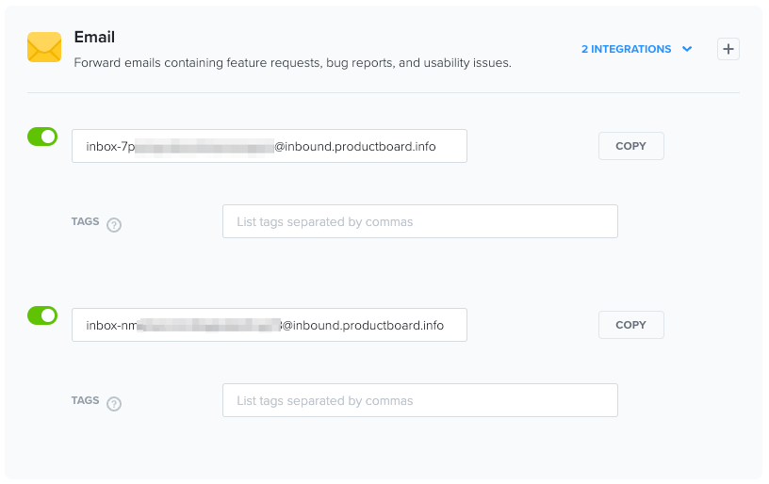
Task: Select the inbox-nm address field
Action: (270, 325)
